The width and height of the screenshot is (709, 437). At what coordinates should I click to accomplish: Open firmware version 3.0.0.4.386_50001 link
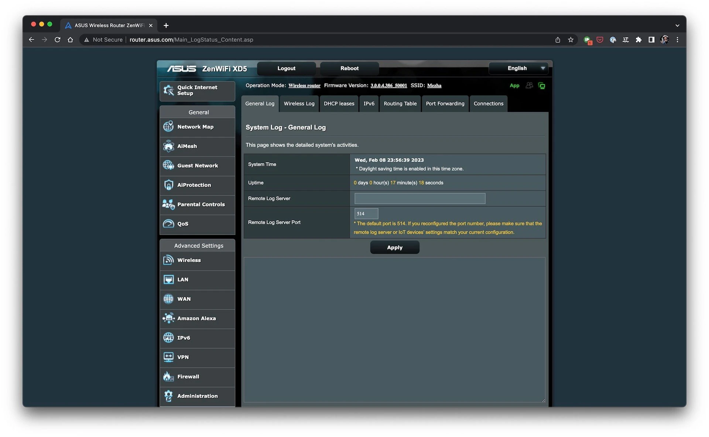point(388,86)
